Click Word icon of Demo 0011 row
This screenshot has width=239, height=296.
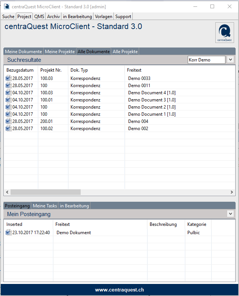pos(9,85)
